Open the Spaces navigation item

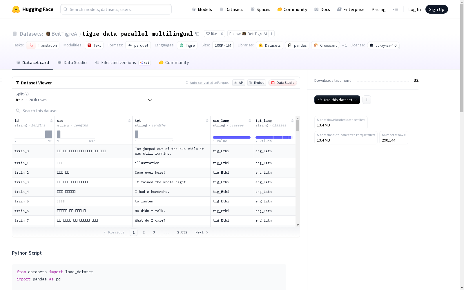pos(260,9)
